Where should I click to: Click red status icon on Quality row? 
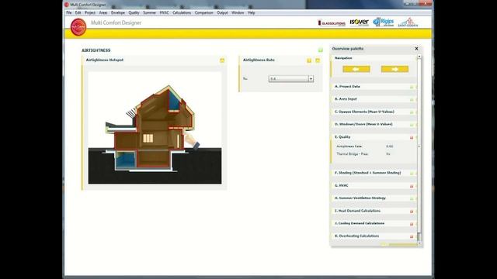[x=412, y=138]
